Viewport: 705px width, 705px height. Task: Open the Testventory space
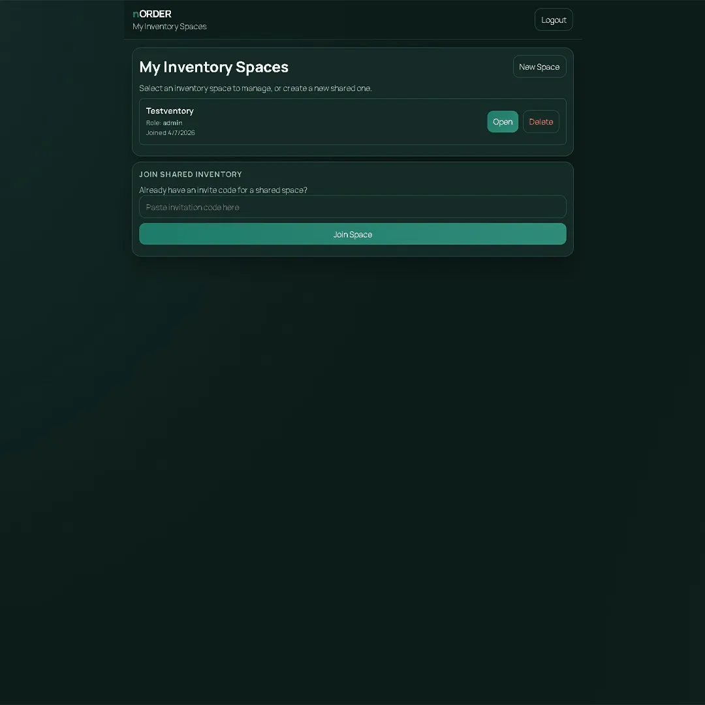503,122
